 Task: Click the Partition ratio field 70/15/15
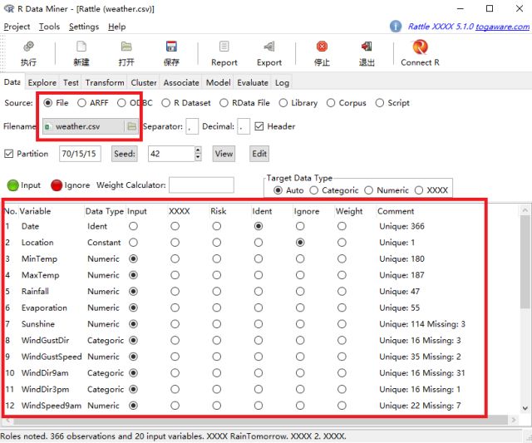pyautogui.click(x=80, y=154)
